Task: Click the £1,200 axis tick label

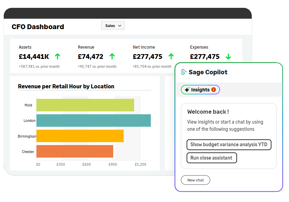Action: [x=141, y=164]
